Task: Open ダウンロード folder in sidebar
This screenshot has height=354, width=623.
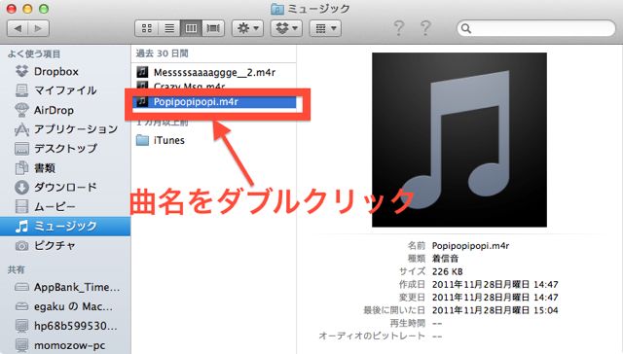Action: tap(65, 187)
